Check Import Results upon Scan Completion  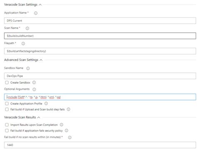(x=7, y=125)
